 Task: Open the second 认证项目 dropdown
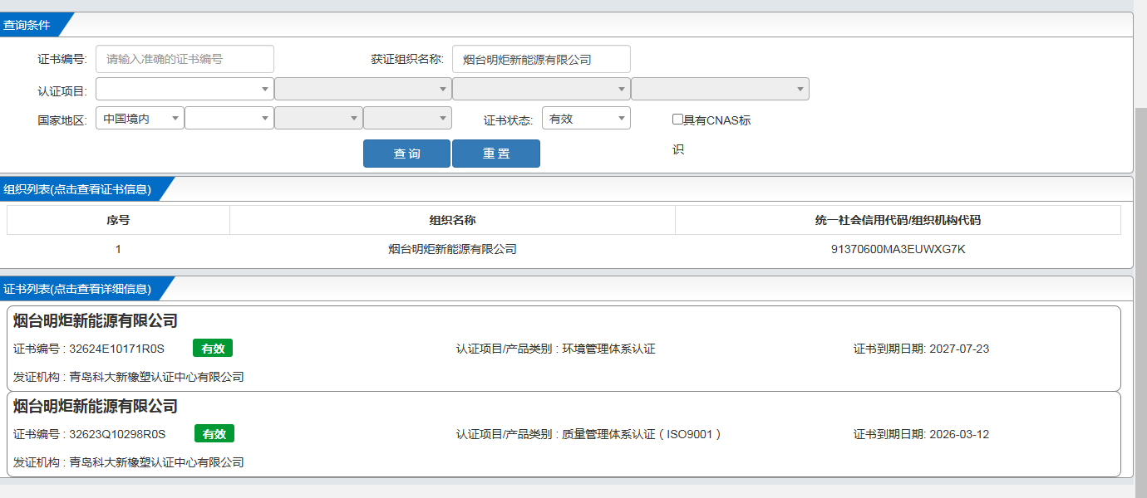pyautogui.click(x=363, y=89)
